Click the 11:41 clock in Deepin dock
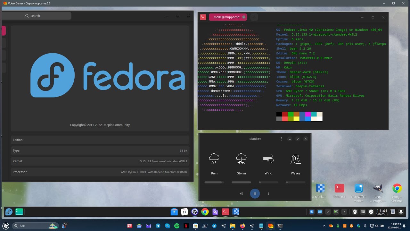This screenshot has height=231, width=410. (382, 212)
